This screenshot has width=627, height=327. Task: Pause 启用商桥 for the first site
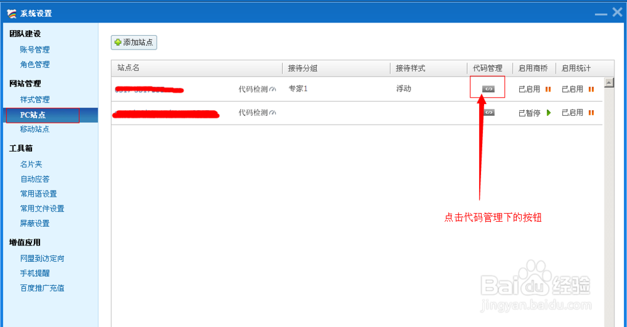click(x=548, y=89)
